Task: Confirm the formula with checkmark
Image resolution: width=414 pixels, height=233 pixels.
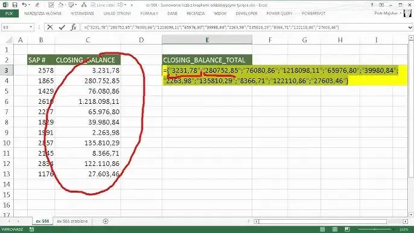Action: (62, 27)
